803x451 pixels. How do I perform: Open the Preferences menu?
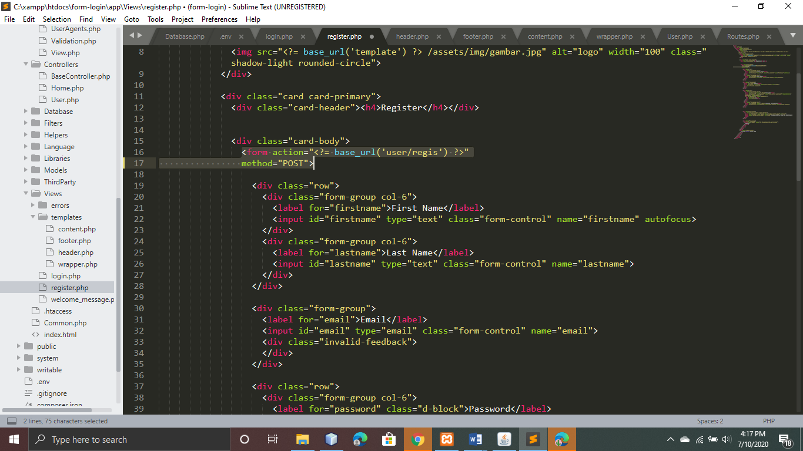(219, 19)
